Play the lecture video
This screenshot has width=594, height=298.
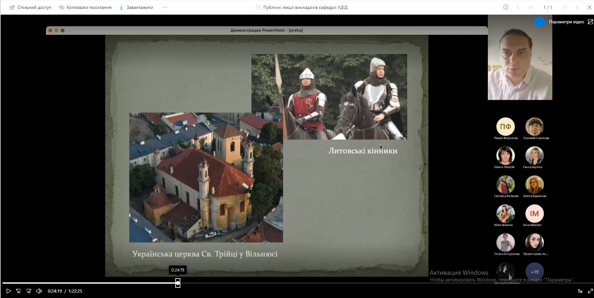(x=9, y=291)
